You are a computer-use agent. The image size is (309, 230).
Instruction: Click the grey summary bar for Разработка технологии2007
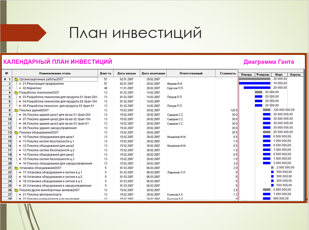tap(258, 92)
